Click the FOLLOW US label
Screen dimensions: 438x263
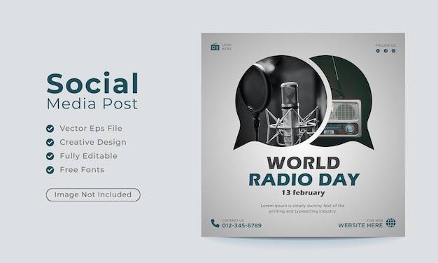click(386, 45)
